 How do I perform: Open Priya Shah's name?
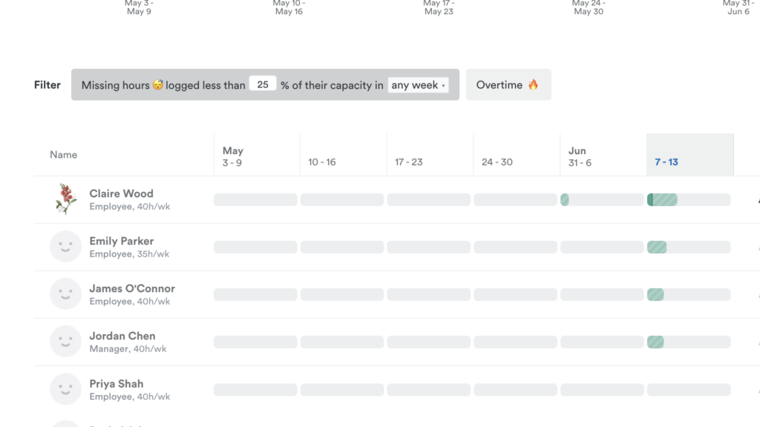(x=117, y=383)
